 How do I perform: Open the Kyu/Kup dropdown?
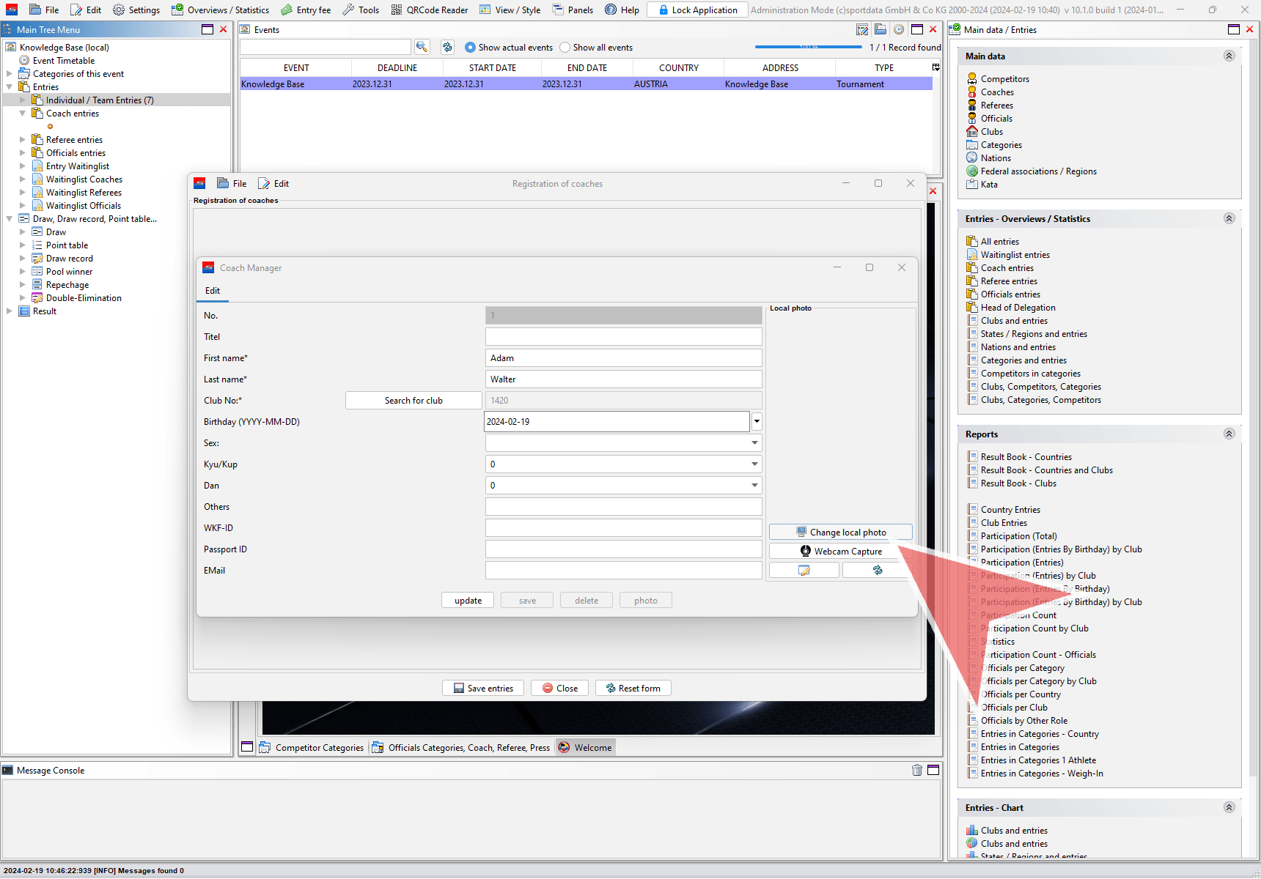(754, 464)
